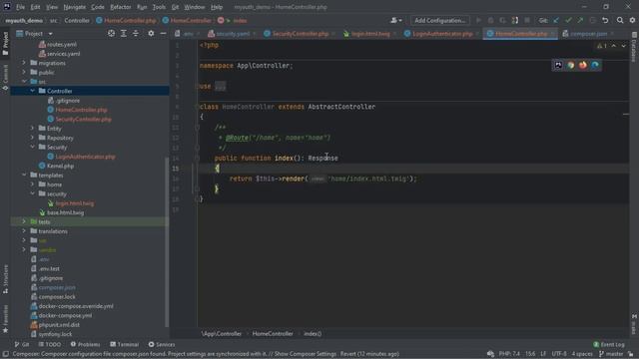Image resolution: width=639 pixels, height=359 pixels.
Task: Click Git Commit green checkmark
Action: tap(568, 20)
